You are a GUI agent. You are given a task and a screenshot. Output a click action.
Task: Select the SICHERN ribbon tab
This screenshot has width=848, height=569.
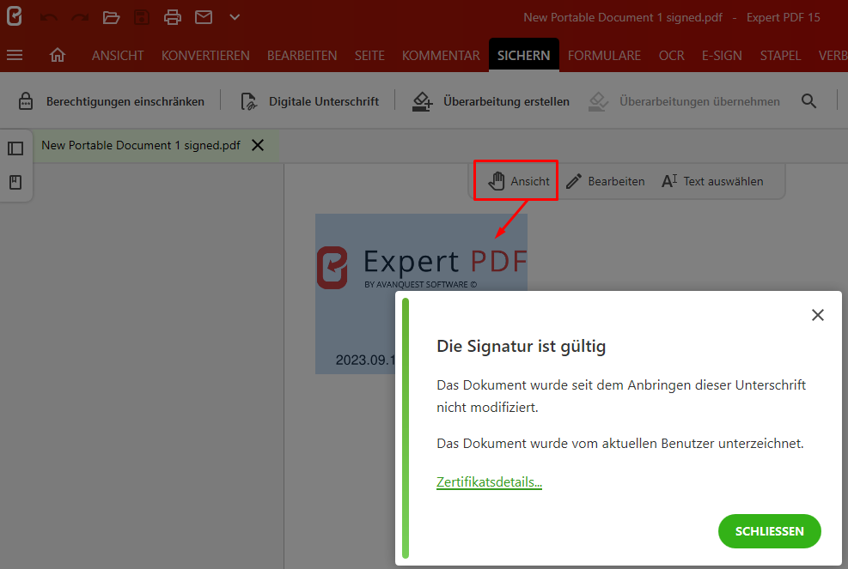point(523,55)
